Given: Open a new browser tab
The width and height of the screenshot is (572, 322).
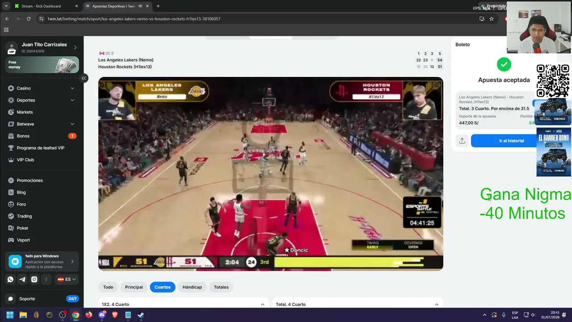Looking at the screenshot, I should (x=158, y=6).
